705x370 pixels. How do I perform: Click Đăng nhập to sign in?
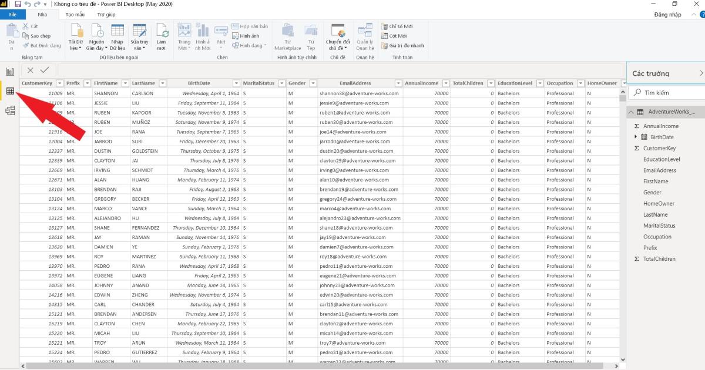click(667, 14)
